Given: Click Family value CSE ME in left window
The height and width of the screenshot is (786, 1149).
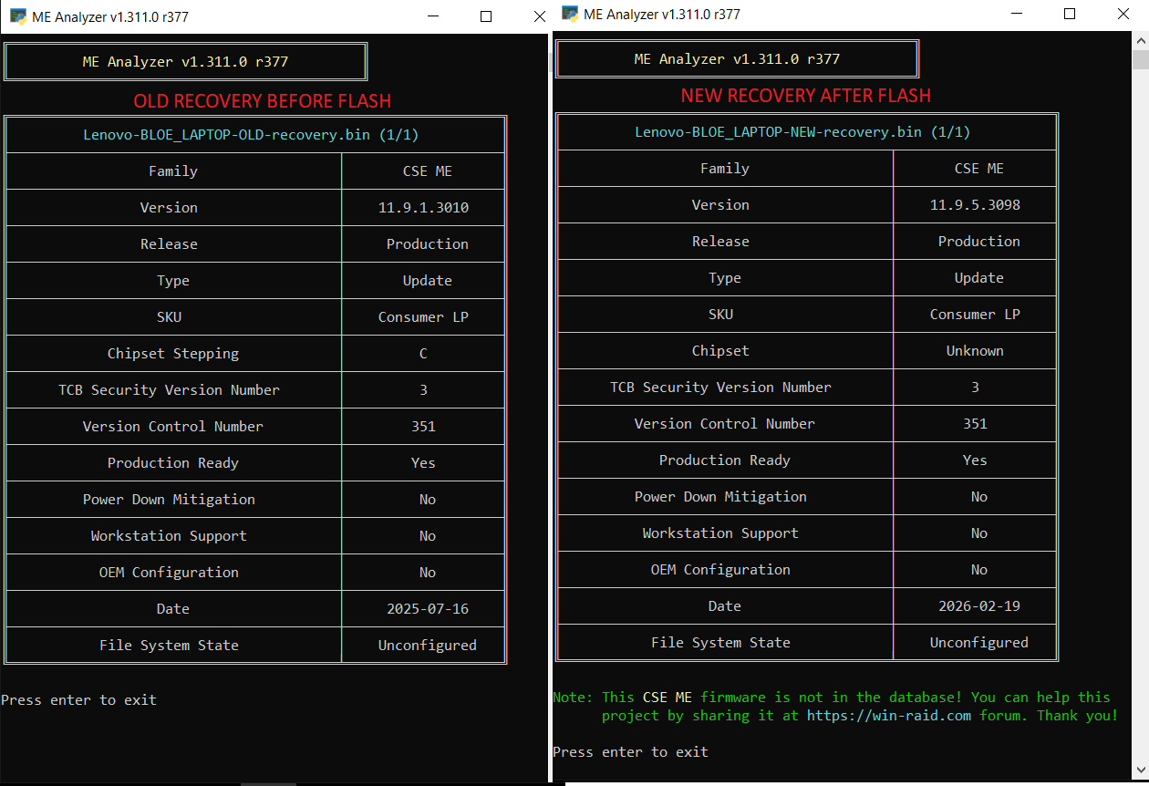Looking at the screenshot, I should tap(428, 171).
